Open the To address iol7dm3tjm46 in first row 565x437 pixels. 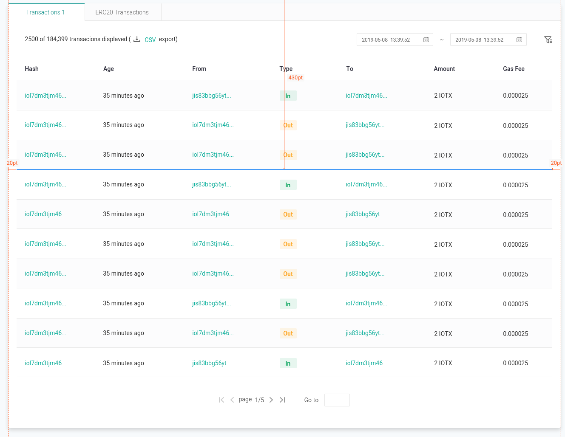pos(366,96)
